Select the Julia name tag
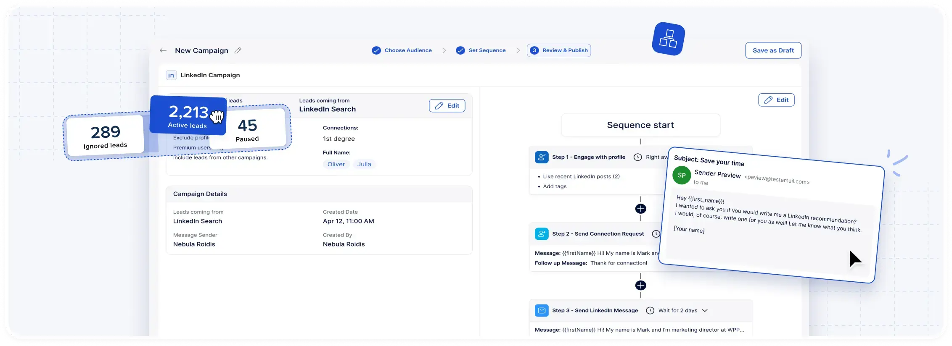The width and height of the screenshot is (952, 346). pos(364,164)
